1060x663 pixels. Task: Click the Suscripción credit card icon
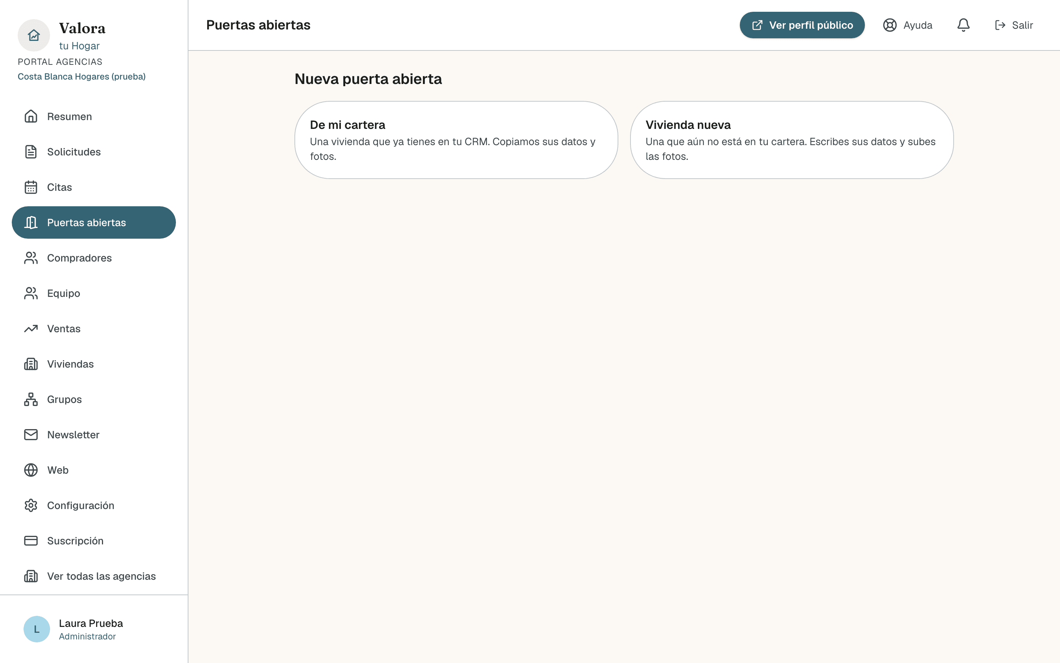31,541
